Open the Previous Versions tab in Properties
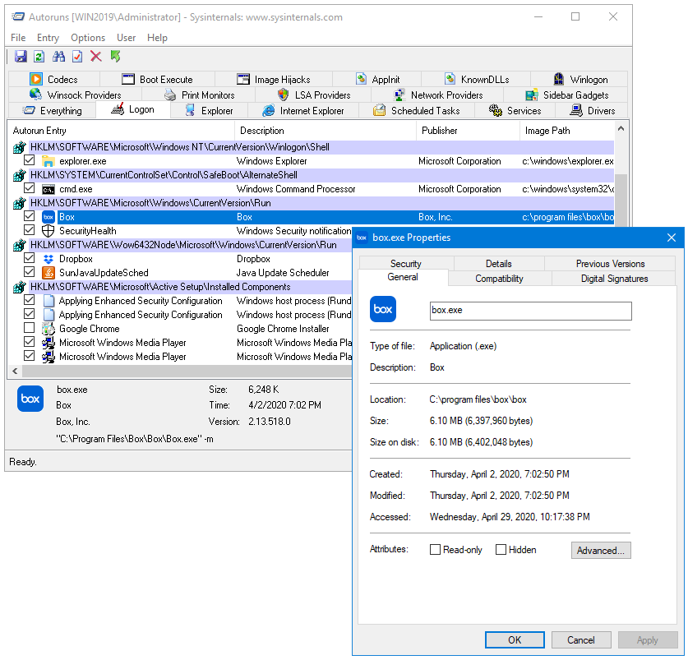This screenshot has height=660, width=688. tap(611, 263)
